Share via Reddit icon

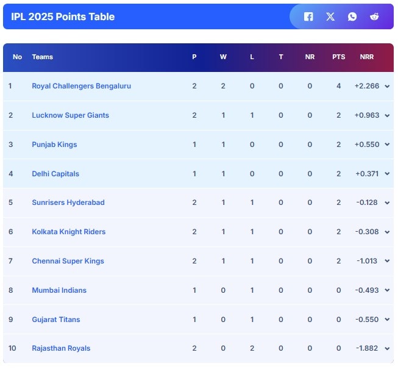tap(374, 16)
